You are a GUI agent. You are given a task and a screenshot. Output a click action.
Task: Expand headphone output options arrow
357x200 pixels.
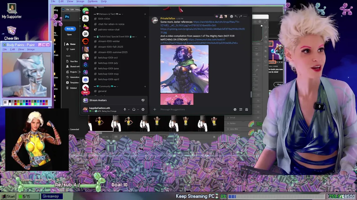click(138, 109)
